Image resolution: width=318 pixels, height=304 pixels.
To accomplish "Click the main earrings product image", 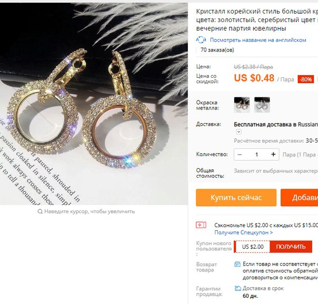I will point(94,104).
